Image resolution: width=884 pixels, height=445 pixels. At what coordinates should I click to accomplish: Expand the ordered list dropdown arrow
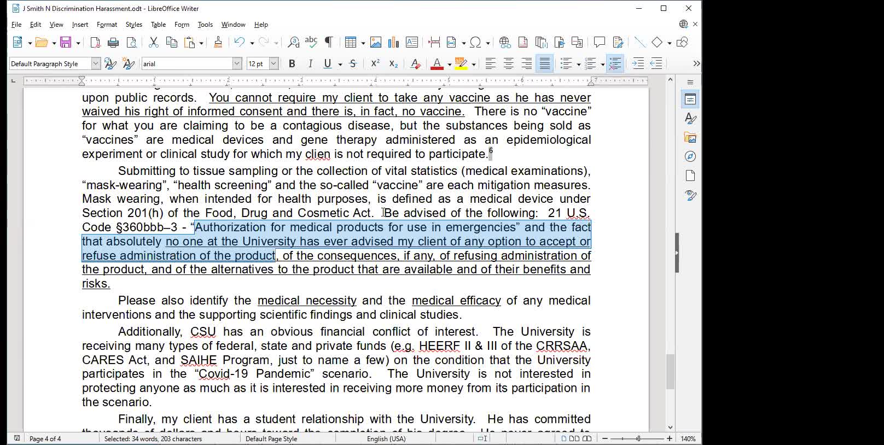[x=603, y=65]
